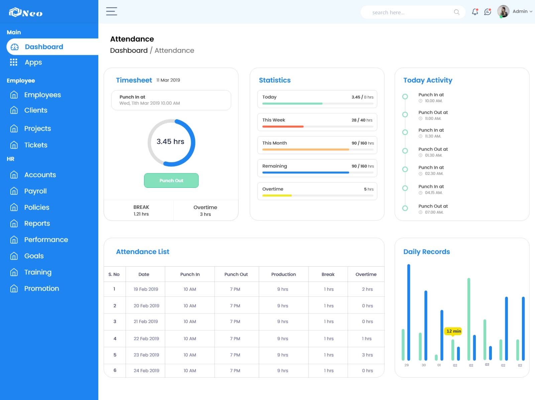Click the Reports icon in sidebar
Screen dimensions: 535x400
[x=14, y=223]
